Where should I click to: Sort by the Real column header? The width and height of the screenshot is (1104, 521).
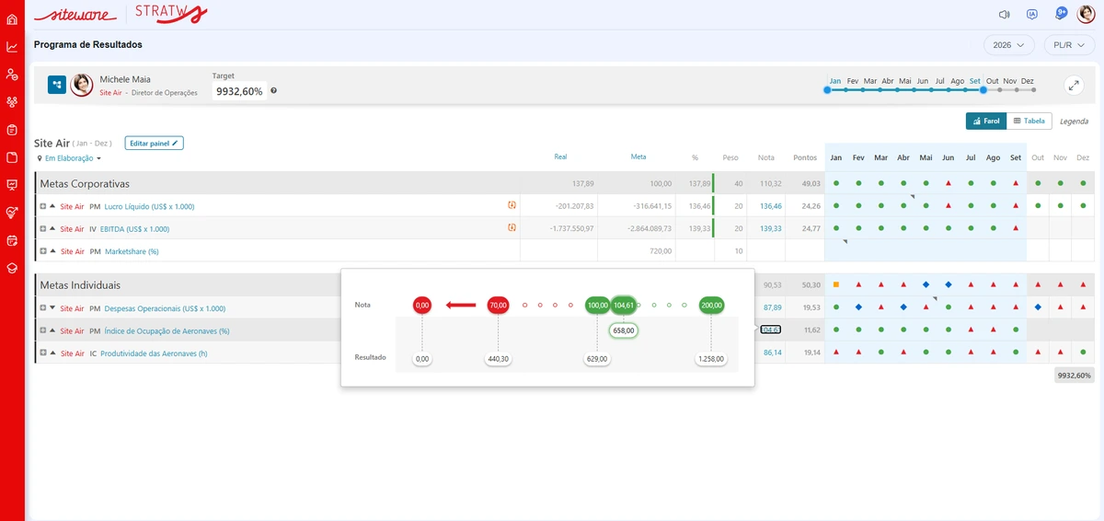[560, 156]
